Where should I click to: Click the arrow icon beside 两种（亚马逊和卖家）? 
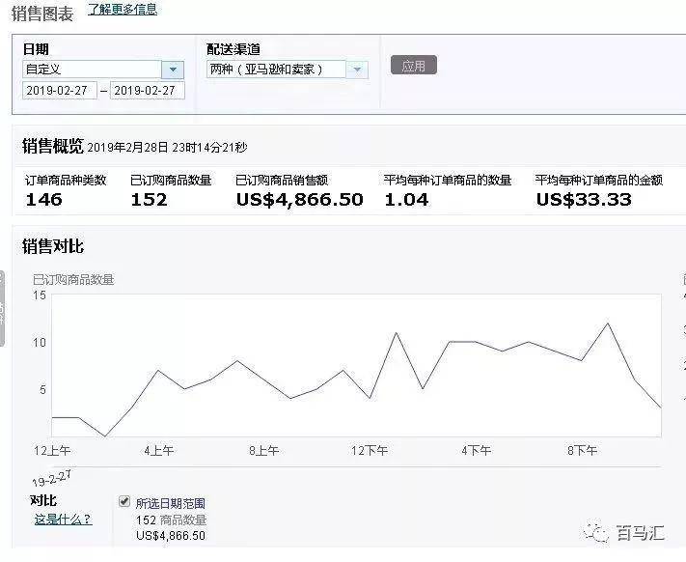357,70
